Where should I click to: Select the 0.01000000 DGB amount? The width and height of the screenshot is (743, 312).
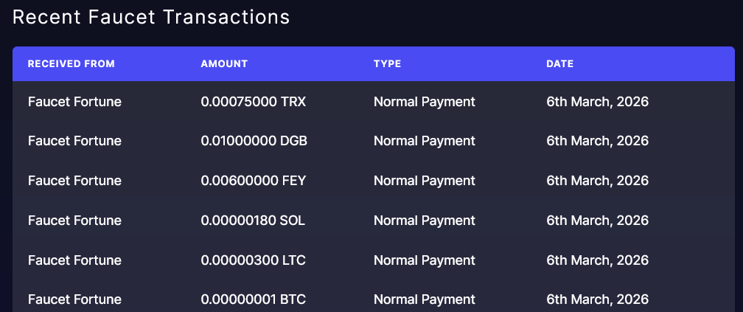(254, 141)
